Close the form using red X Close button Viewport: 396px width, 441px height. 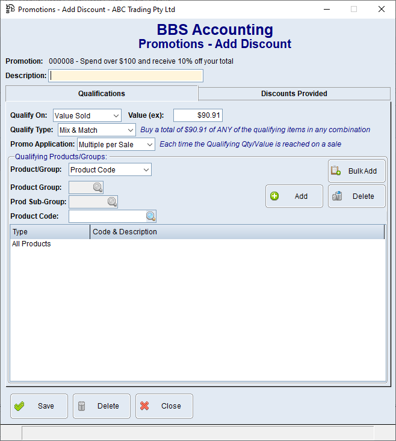point(164,406)
